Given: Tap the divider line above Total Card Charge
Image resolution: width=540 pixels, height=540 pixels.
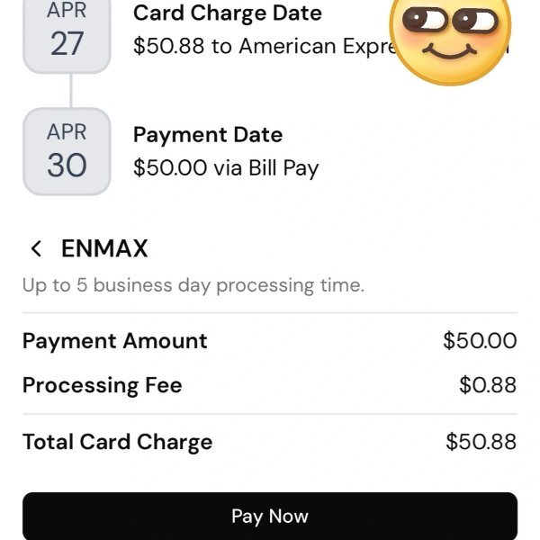Looking at the screenshot, I should coord(270,414).
